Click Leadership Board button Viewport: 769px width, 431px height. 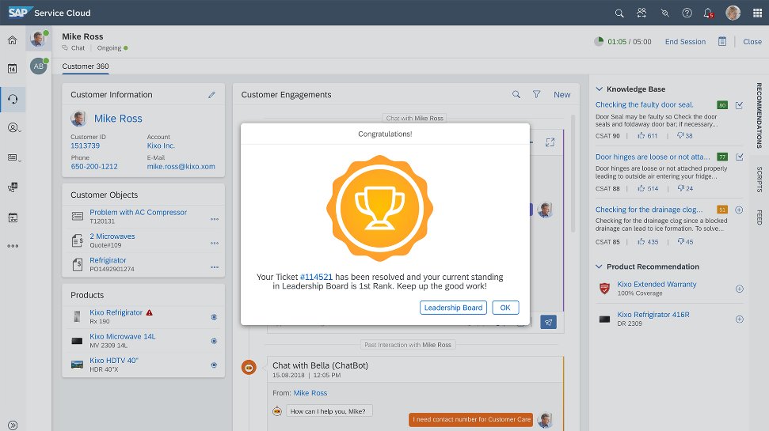453,308
